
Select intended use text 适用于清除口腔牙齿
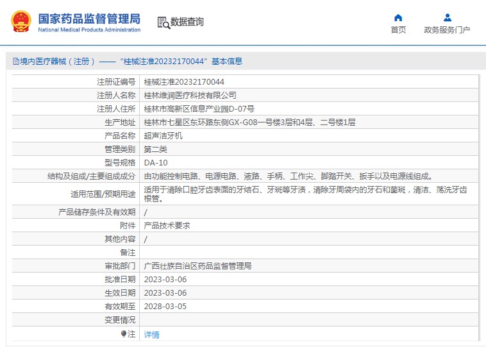pyautogui.click(x=305, y=194)
